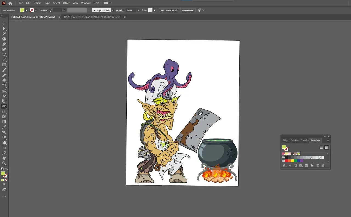Choose the Lasso tool
The image size is (351, 217).
click(4, 39)
